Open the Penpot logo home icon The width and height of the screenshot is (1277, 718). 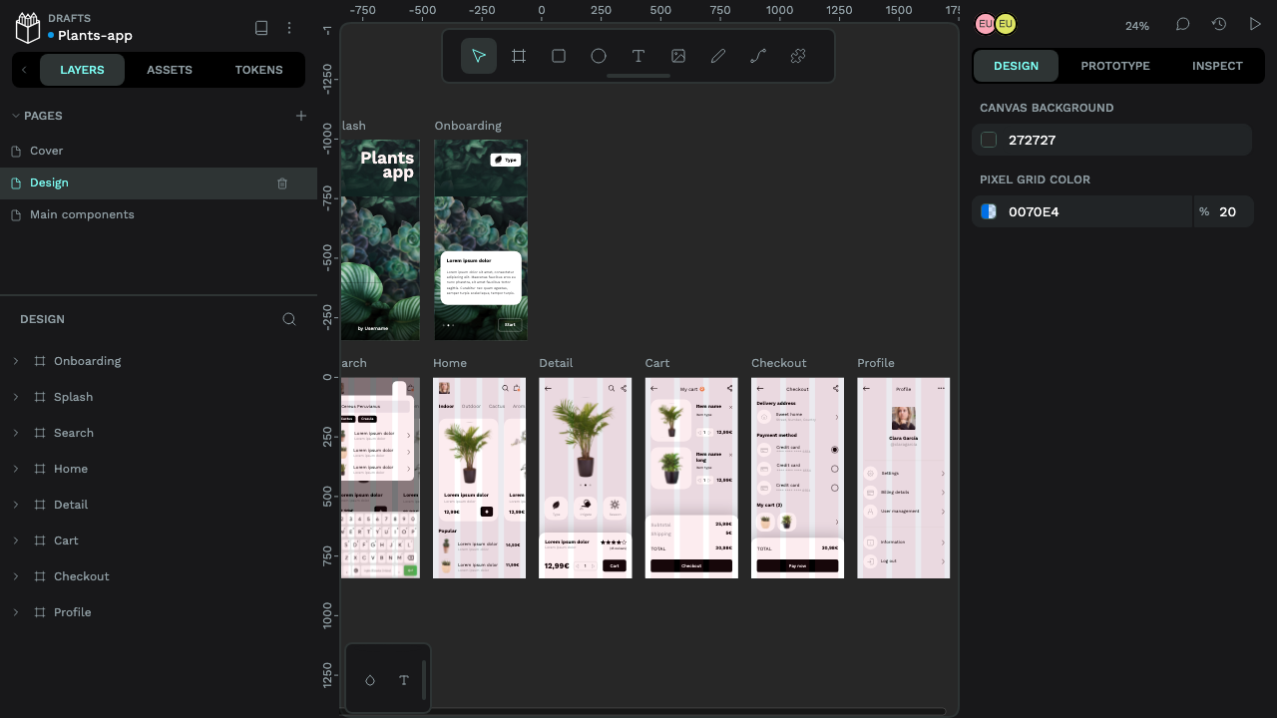[x=27, y=28]
